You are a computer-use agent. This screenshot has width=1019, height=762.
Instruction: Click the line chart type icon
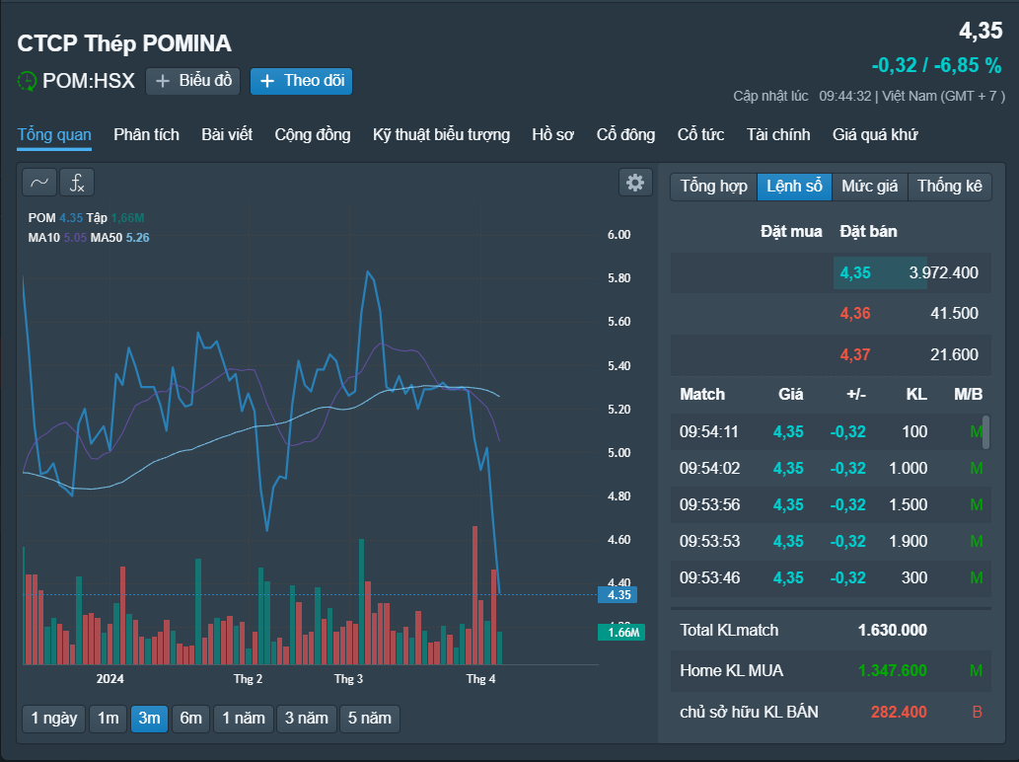pos(38,183)
